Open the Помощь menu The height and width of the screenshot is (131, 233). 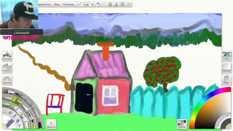[68, 4]
